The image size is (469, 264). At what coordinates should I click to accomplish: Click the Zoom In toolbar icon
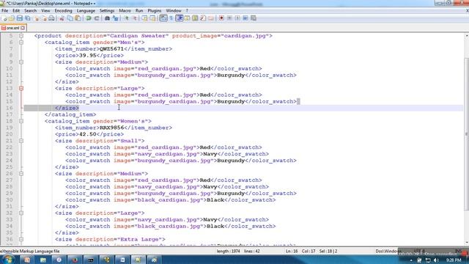[x=126, y=18]
